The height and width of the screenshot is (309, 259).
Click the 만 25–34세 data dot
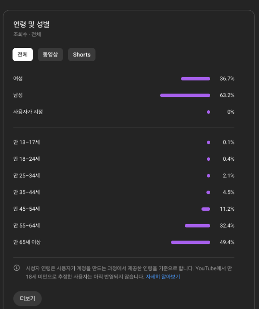(x=208, y=176)
